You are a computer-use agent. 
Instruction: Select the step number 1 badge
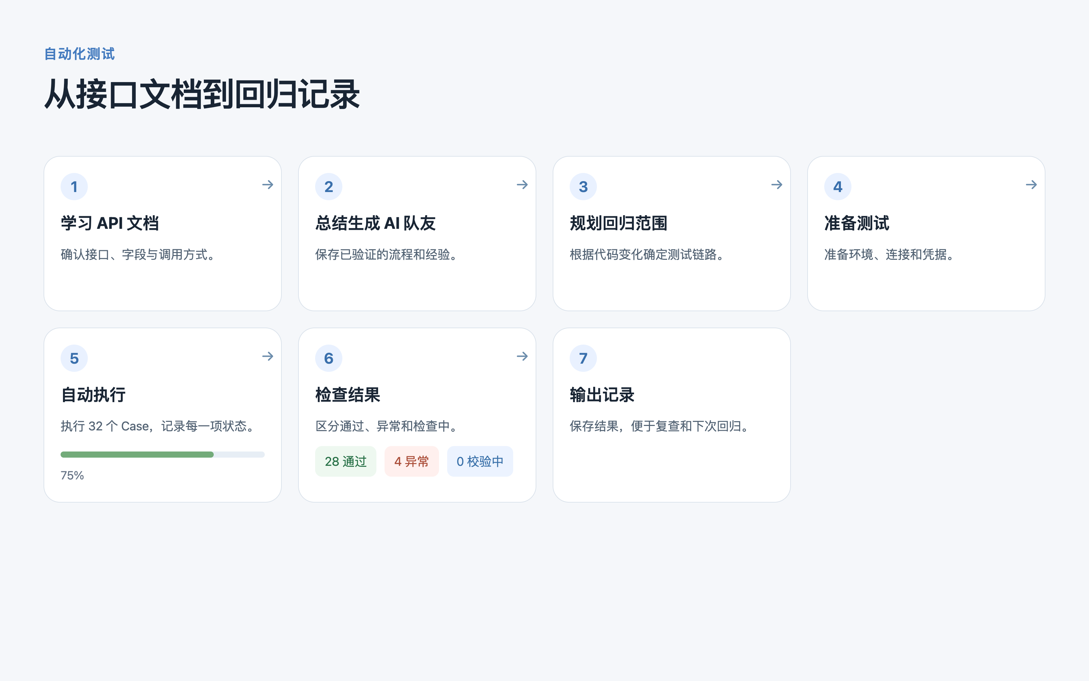coord(74,187)
